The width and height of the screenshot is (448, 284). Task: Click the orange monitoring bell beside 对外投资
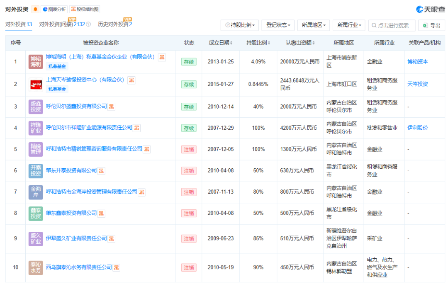tap(35, 8)
